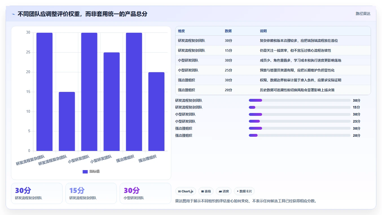Click the footnote starting 雷达图用于展示
This screenshot has width=382, height=215.
tap(246, 201)
